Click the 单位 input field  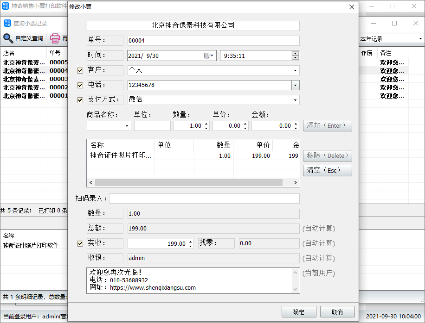pos(152,126)
